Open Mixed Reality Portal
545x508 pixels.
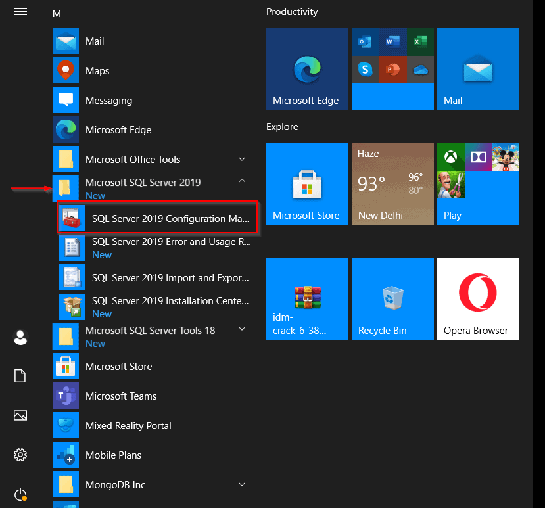coord(151,425)
